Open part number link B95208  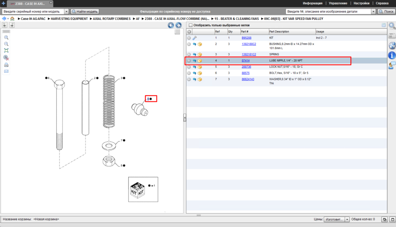click(x=246, y=38)
